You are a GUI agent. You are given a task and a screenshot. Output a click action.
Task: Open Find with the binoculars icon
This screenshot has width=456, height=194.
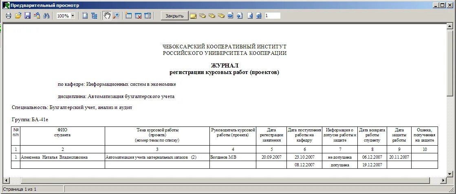pyautogui.click(x=46, y=16)
